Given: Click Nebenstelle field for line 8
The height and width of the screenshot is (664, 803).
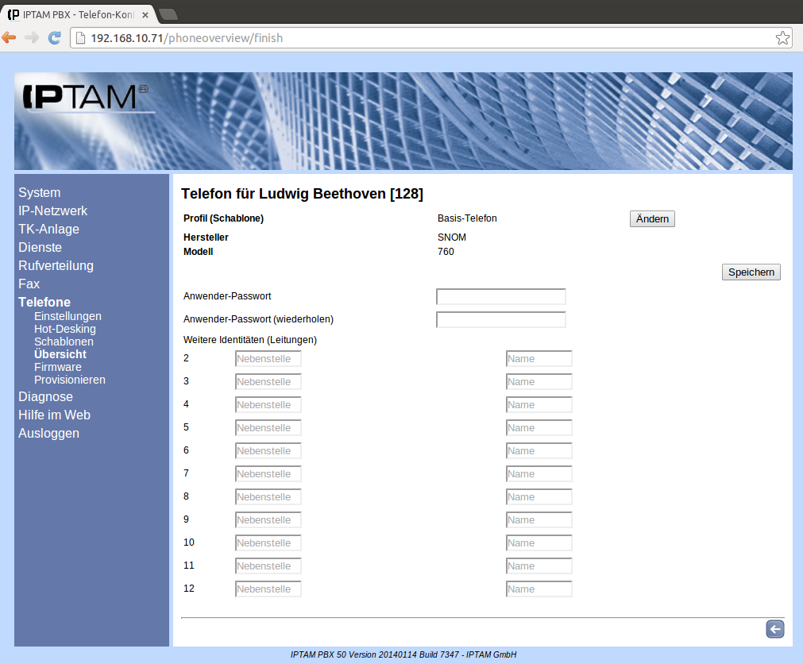Looking at the screenshot, I should 268,496.
